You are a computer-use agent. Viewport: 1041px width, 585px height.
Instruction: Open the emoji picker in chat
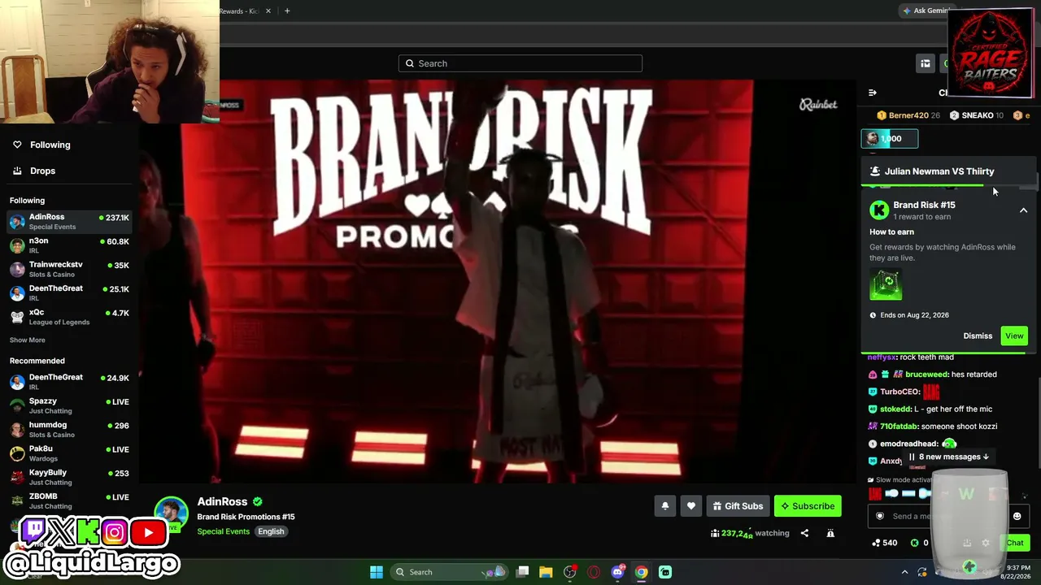tap(1017, 516)
